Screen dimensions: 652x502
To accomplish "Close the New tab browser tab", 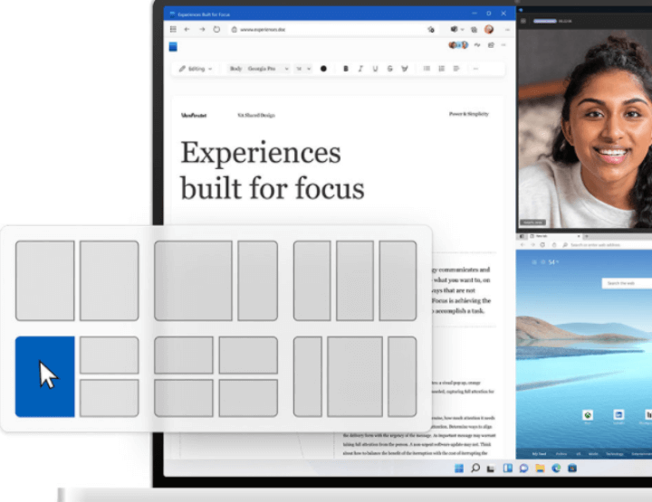I will pyautogui.click(x=579, y=236).
